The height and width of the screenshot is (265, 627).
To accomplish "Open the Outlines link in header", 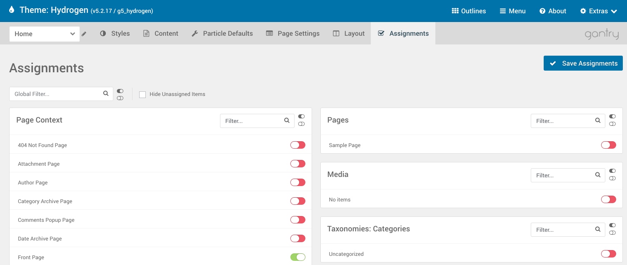I will coord(469,11).
